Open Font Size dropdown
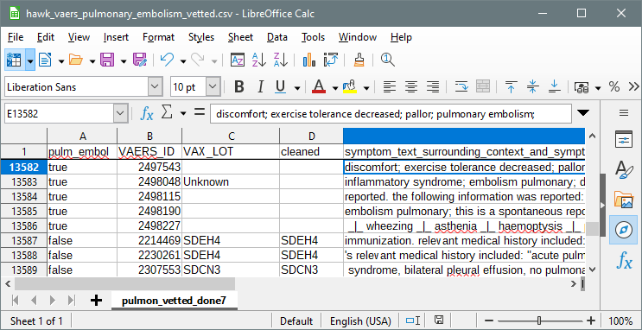 pyautogui.click(x=212, y=86)
